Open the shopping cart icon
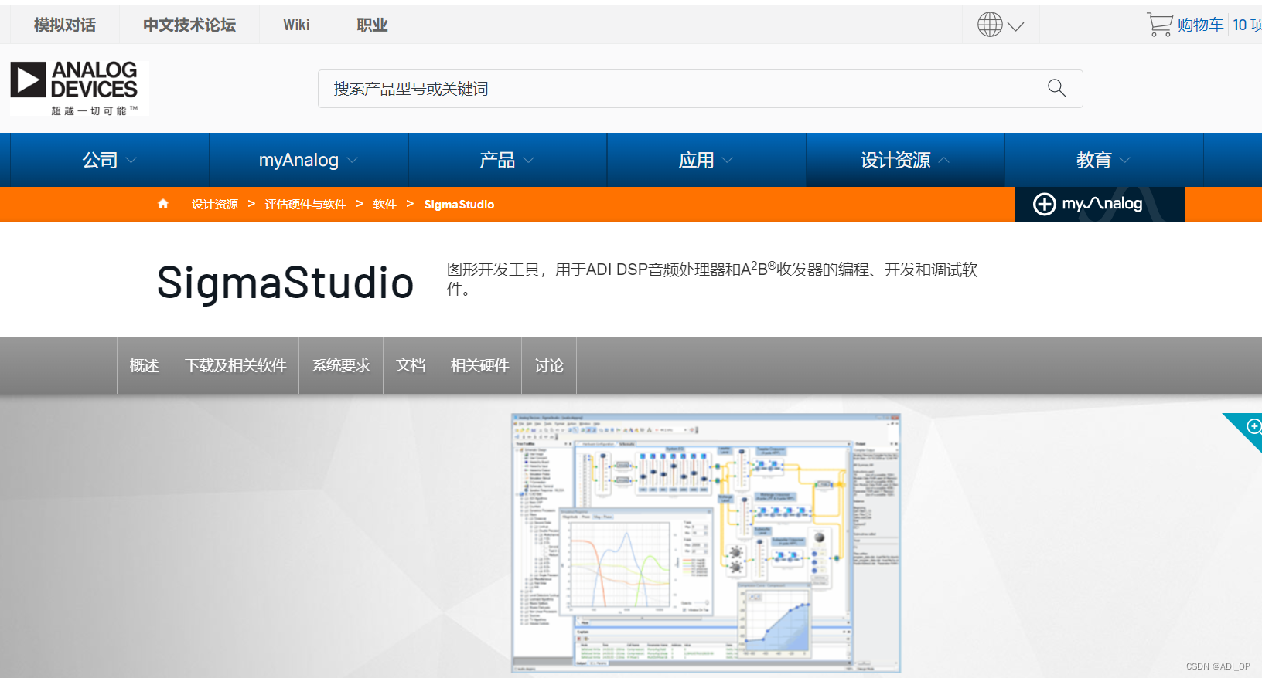This screenshot has height=678, width=1262. 1159,25
